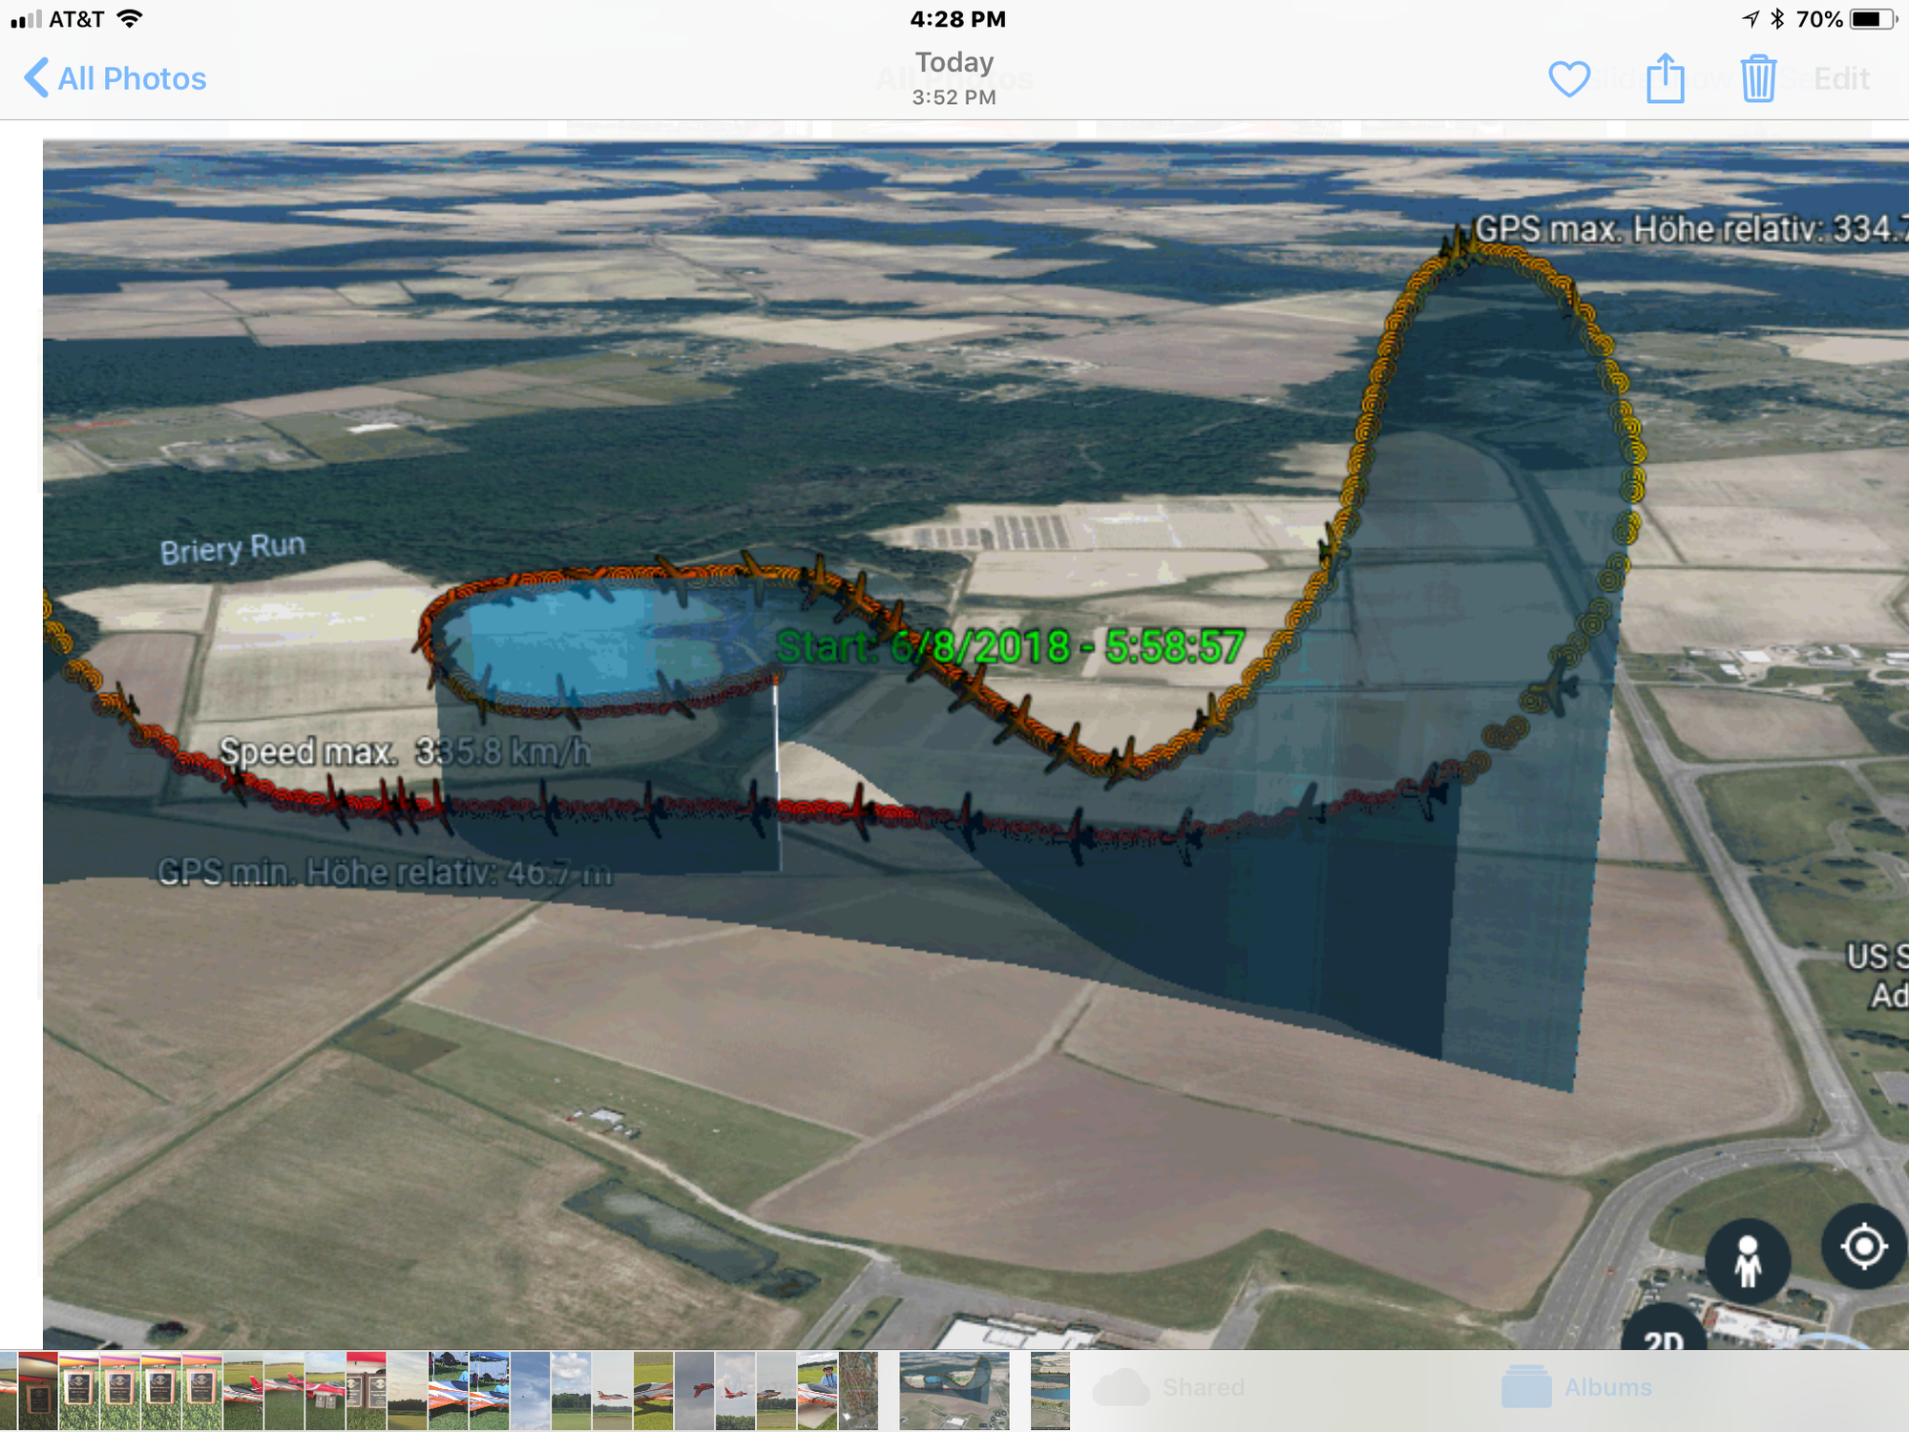Switch map to 2D view
Image resolution: width=1909 pixels, height=1432 pixels.
click(x=1664, y=1337)
